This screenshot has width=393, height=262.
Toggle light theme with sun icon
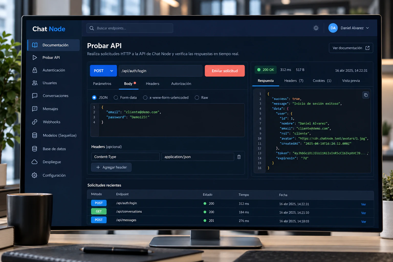(316, 28)
